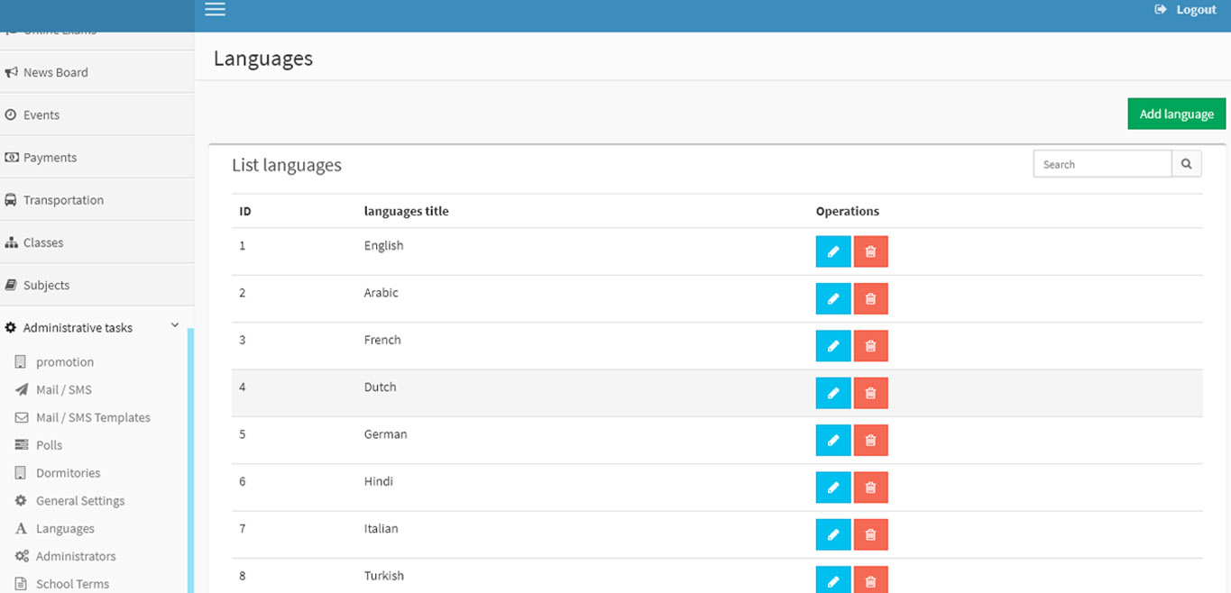Delete the French language row
1231x593 pixels.
[870, 346]
